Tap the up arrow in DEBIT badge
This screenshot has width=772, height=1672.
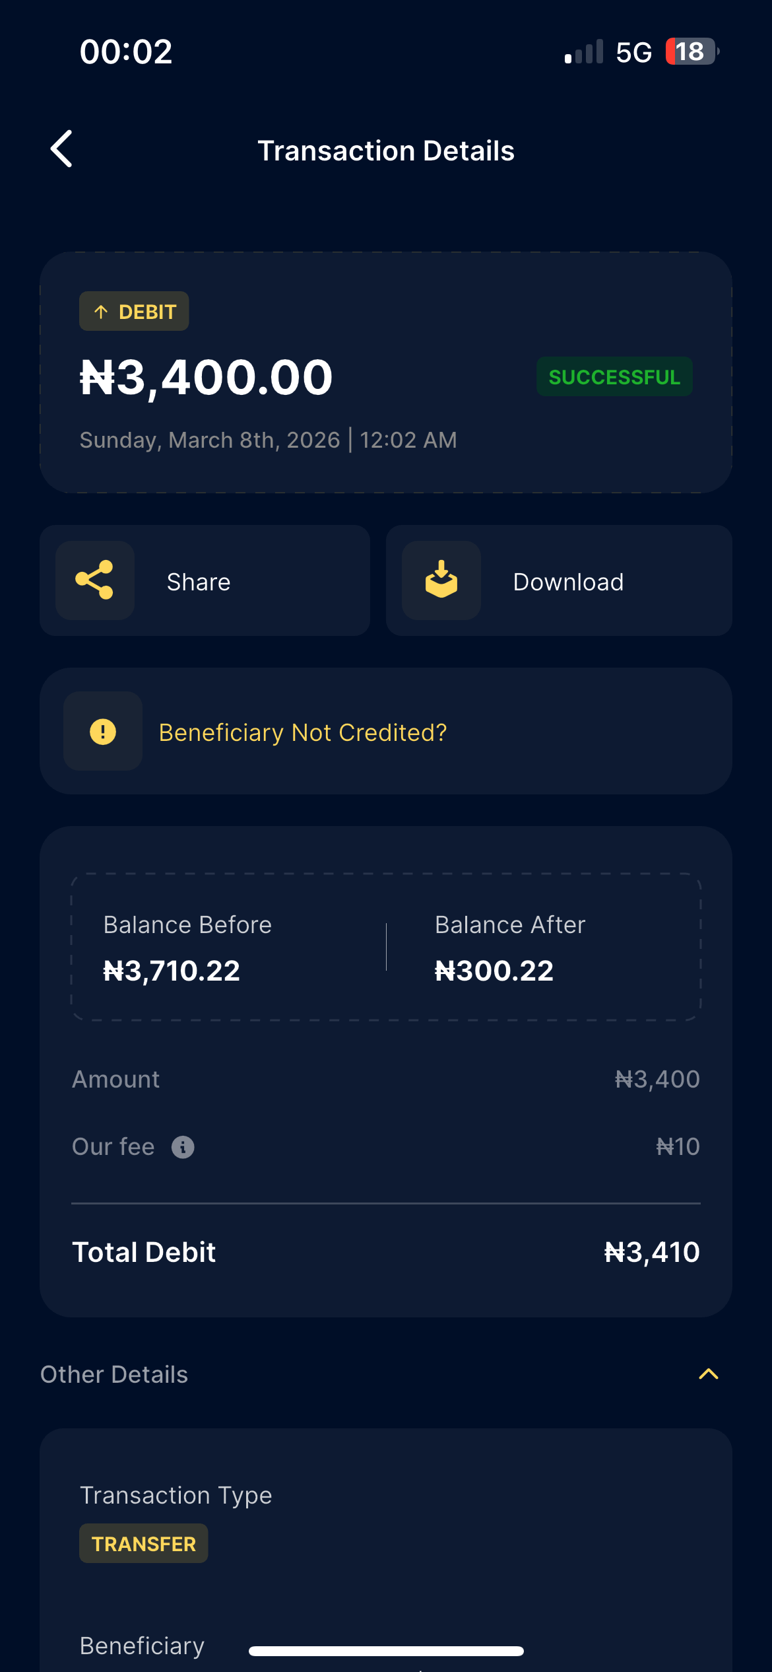coord(101,312)
